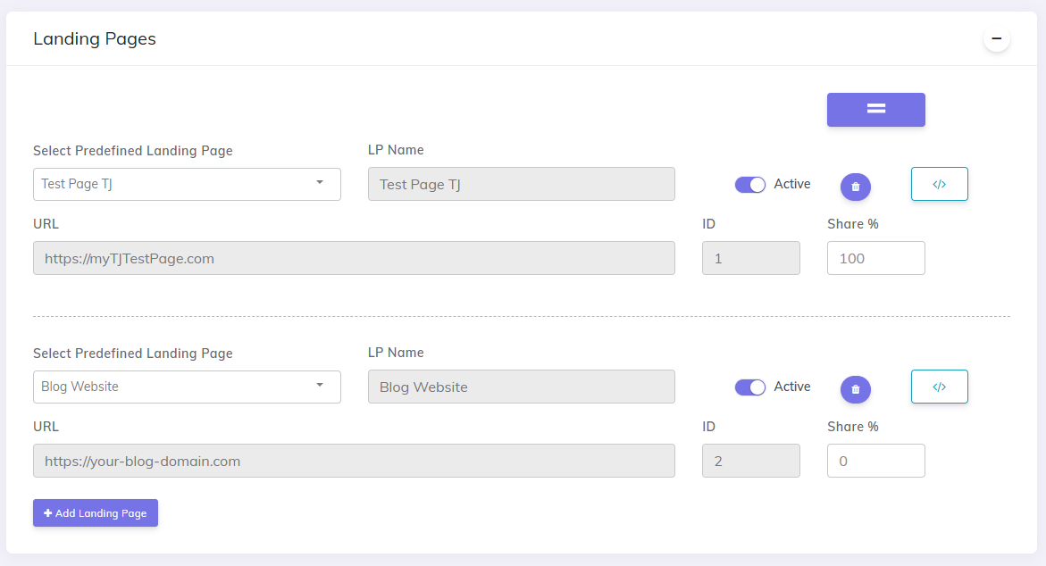This screenshot has width=1046, height=566.
Task: Click the LP Name field Test Page TJ
Action: [x=521, y=184]
